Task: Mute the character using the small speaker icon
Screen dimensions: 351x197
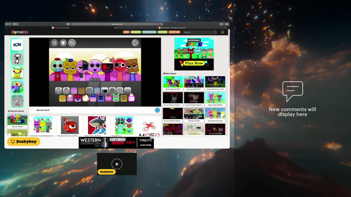Action: click(x=92, y=80)
